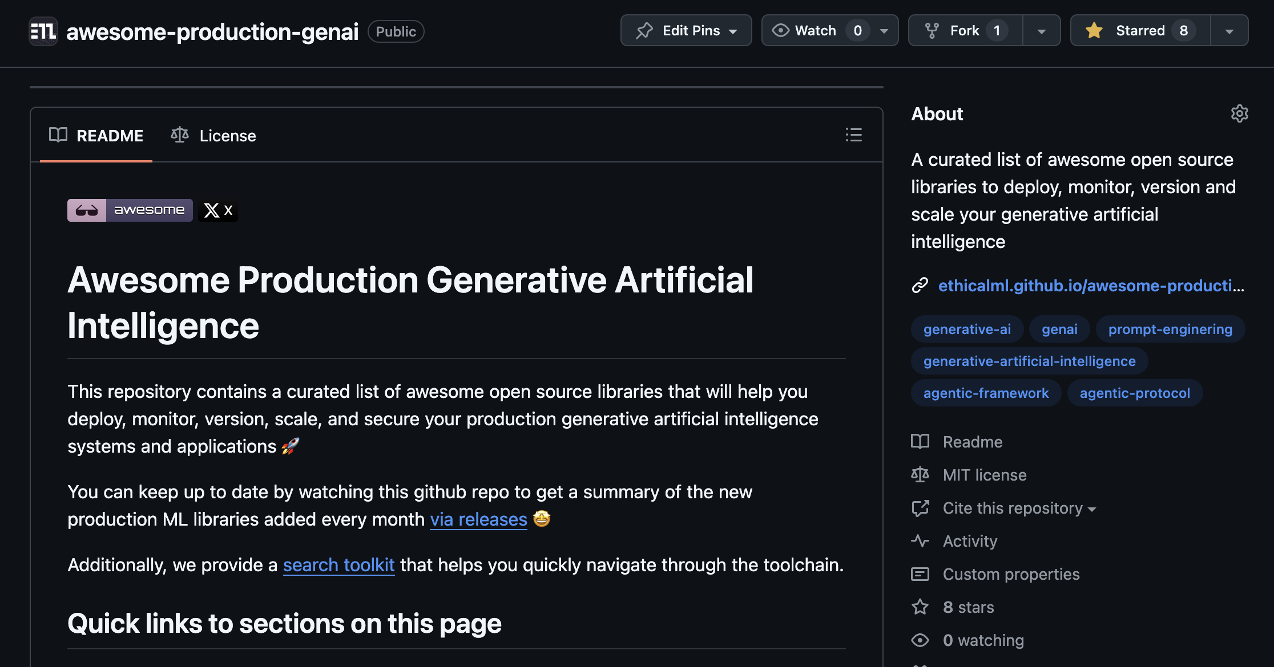
Task: Click the MIT license scale icon
Action: pos(920,474)
